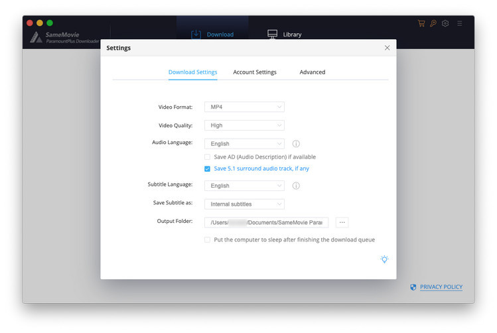The width and height of the screenshot is (497, 333).
Task: Expand the Video Quality dropdown
Action: [244, 125]
